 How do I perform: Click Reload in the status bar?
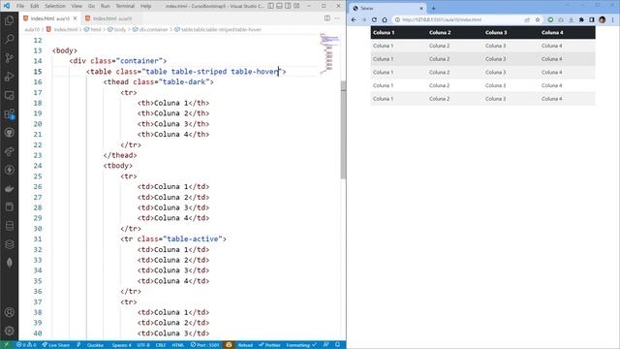tap(245, 345)
